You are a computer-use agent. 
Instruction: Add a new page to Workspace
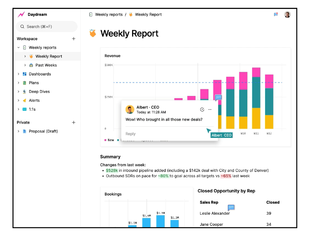74,39
